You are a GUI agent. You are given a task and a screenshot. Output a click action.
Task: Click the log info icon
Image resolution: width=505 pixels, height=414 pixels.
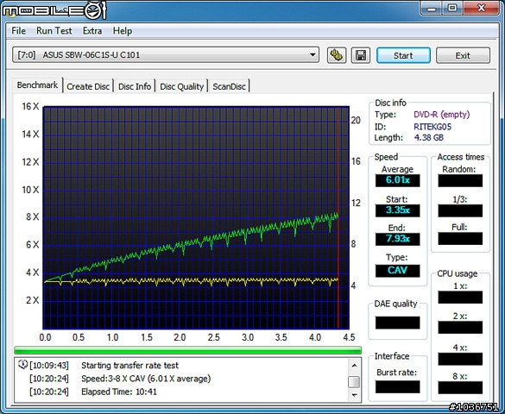coord(22,365)
